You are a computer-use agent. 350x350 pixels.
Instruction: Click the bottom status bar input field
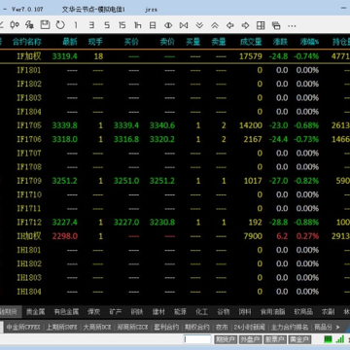tap(197, 339)
